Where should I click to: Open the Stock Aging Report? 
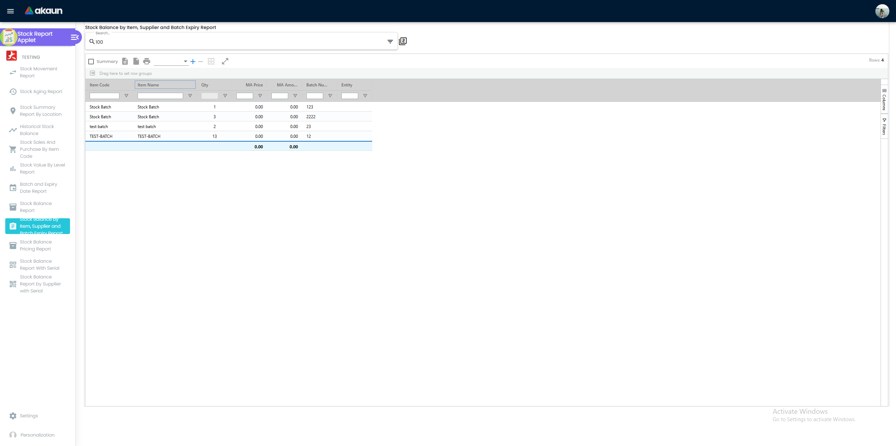(x=41, y=92)
